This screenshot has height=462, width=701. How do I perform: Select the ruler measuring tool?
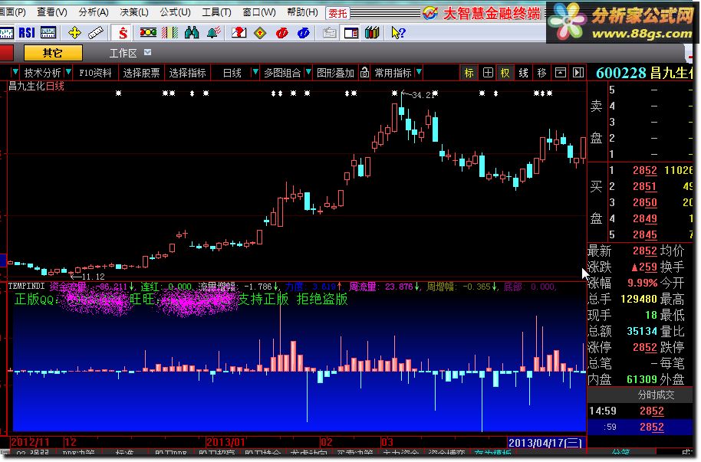tap(95, 33)
